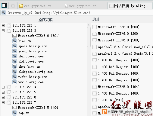Viewport: 153px width, 116px height.
Task: Click the site icon beside tap.cn
Action: 14,113
